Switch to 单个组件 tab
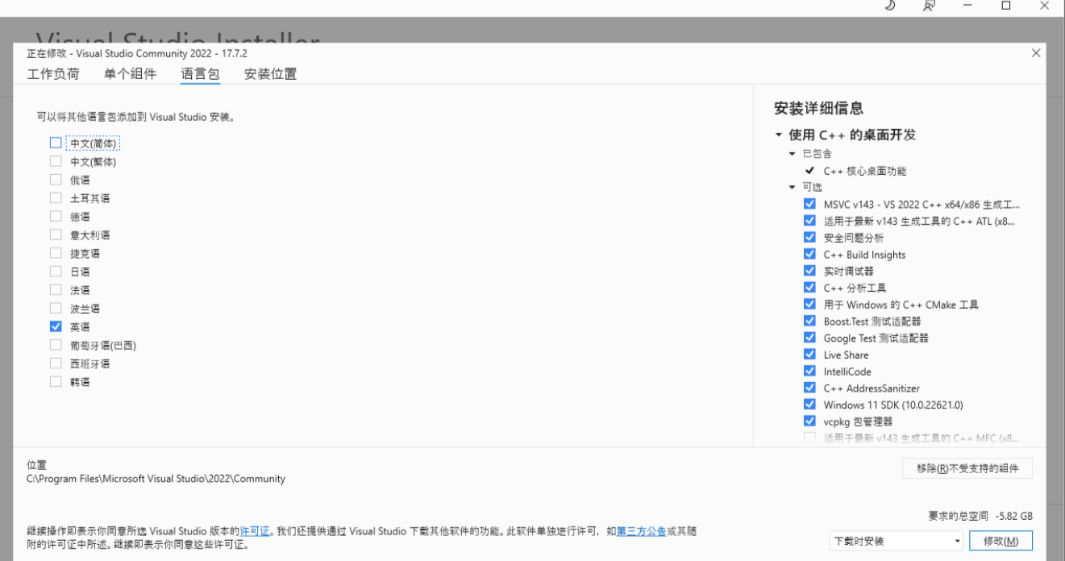 pyautogui.click(x=130, y=74)
